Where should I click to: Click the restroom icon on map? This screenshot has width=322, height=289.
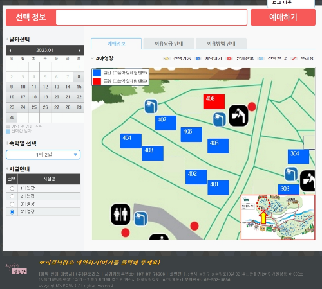[x=120, y=215]
